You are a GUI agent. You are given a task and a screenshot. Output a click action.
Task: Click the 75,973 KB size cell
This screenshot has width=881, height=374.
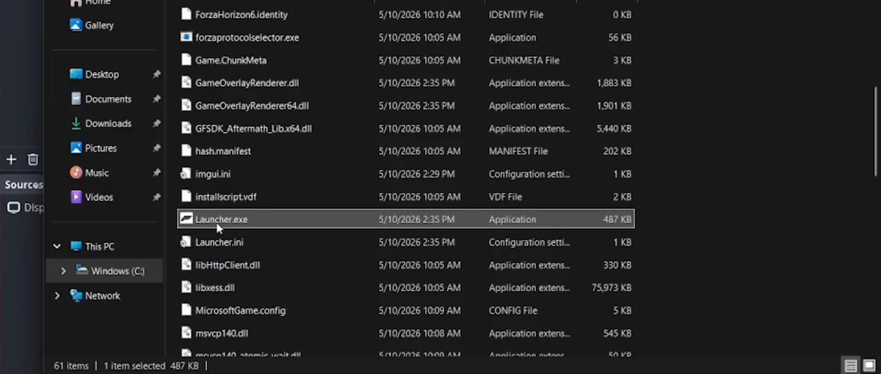tap(612, 287)
